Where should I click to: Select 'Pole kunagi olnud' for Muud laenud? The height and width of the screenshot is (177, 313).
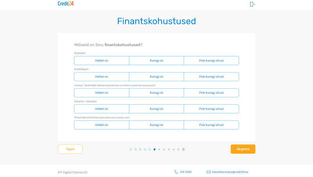click(x=211, y=125)
